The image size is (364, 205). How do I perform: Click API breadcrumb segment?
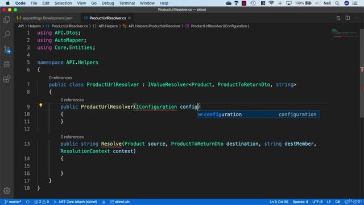[21, 26]
